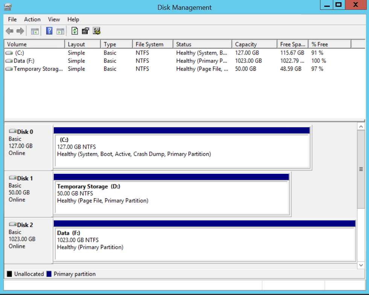This screenshot has width=369, height=295.
Task: Open the View menu
Action: tap(54, 19)
